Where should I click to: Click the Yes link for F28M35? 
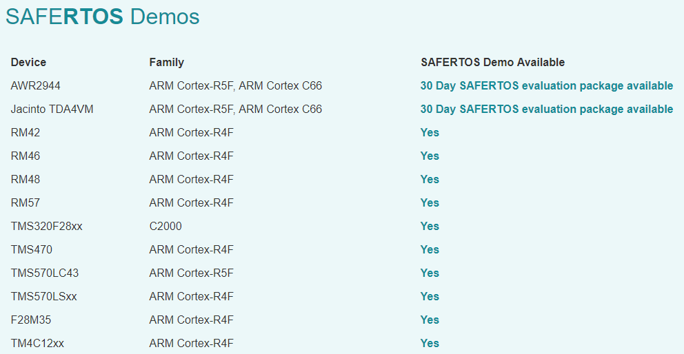(x=430, y=320)
